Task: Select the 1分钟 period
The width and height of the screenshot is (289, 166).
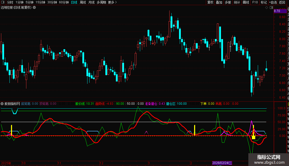Action: point(19,2)
